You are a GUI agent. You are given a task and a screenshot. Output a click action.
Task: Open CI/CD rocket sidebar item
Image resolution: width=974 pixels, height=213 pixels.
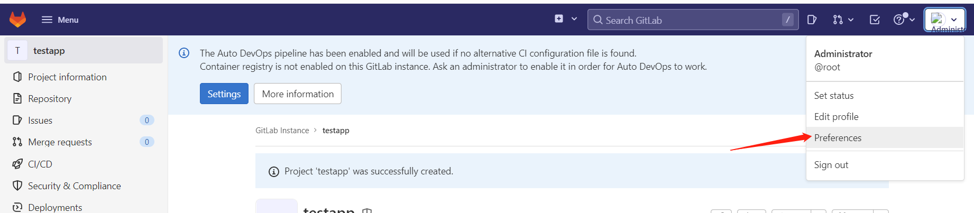(40, 164)
